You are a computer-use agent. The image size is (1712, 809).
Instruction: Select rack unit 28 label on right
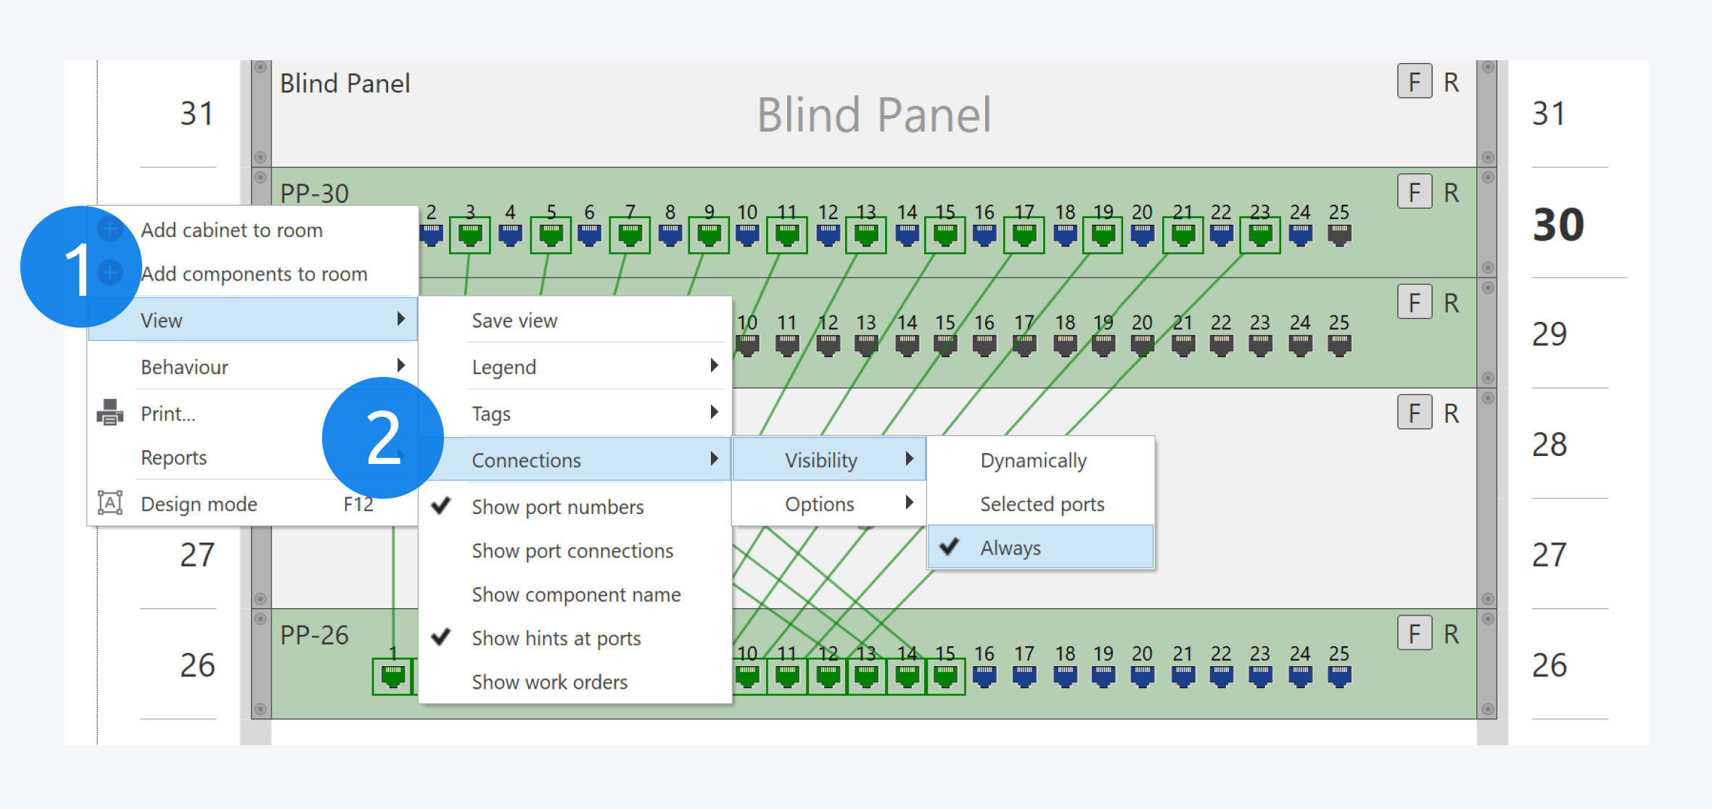1549,444
